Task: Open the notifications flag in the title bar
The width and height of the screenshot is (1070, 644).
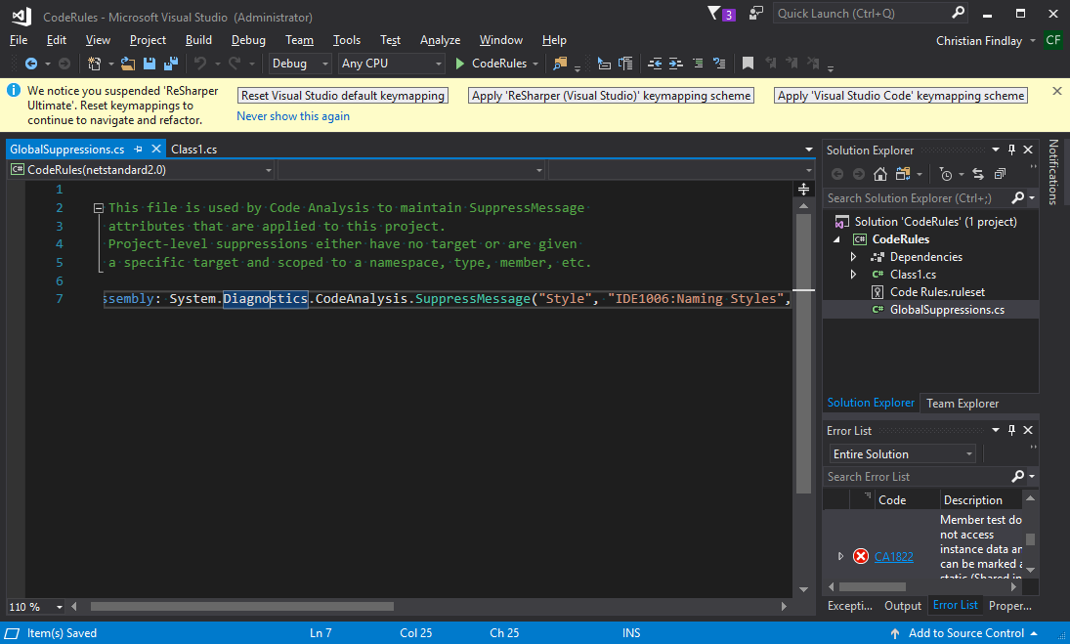Action: click(713, 13)
